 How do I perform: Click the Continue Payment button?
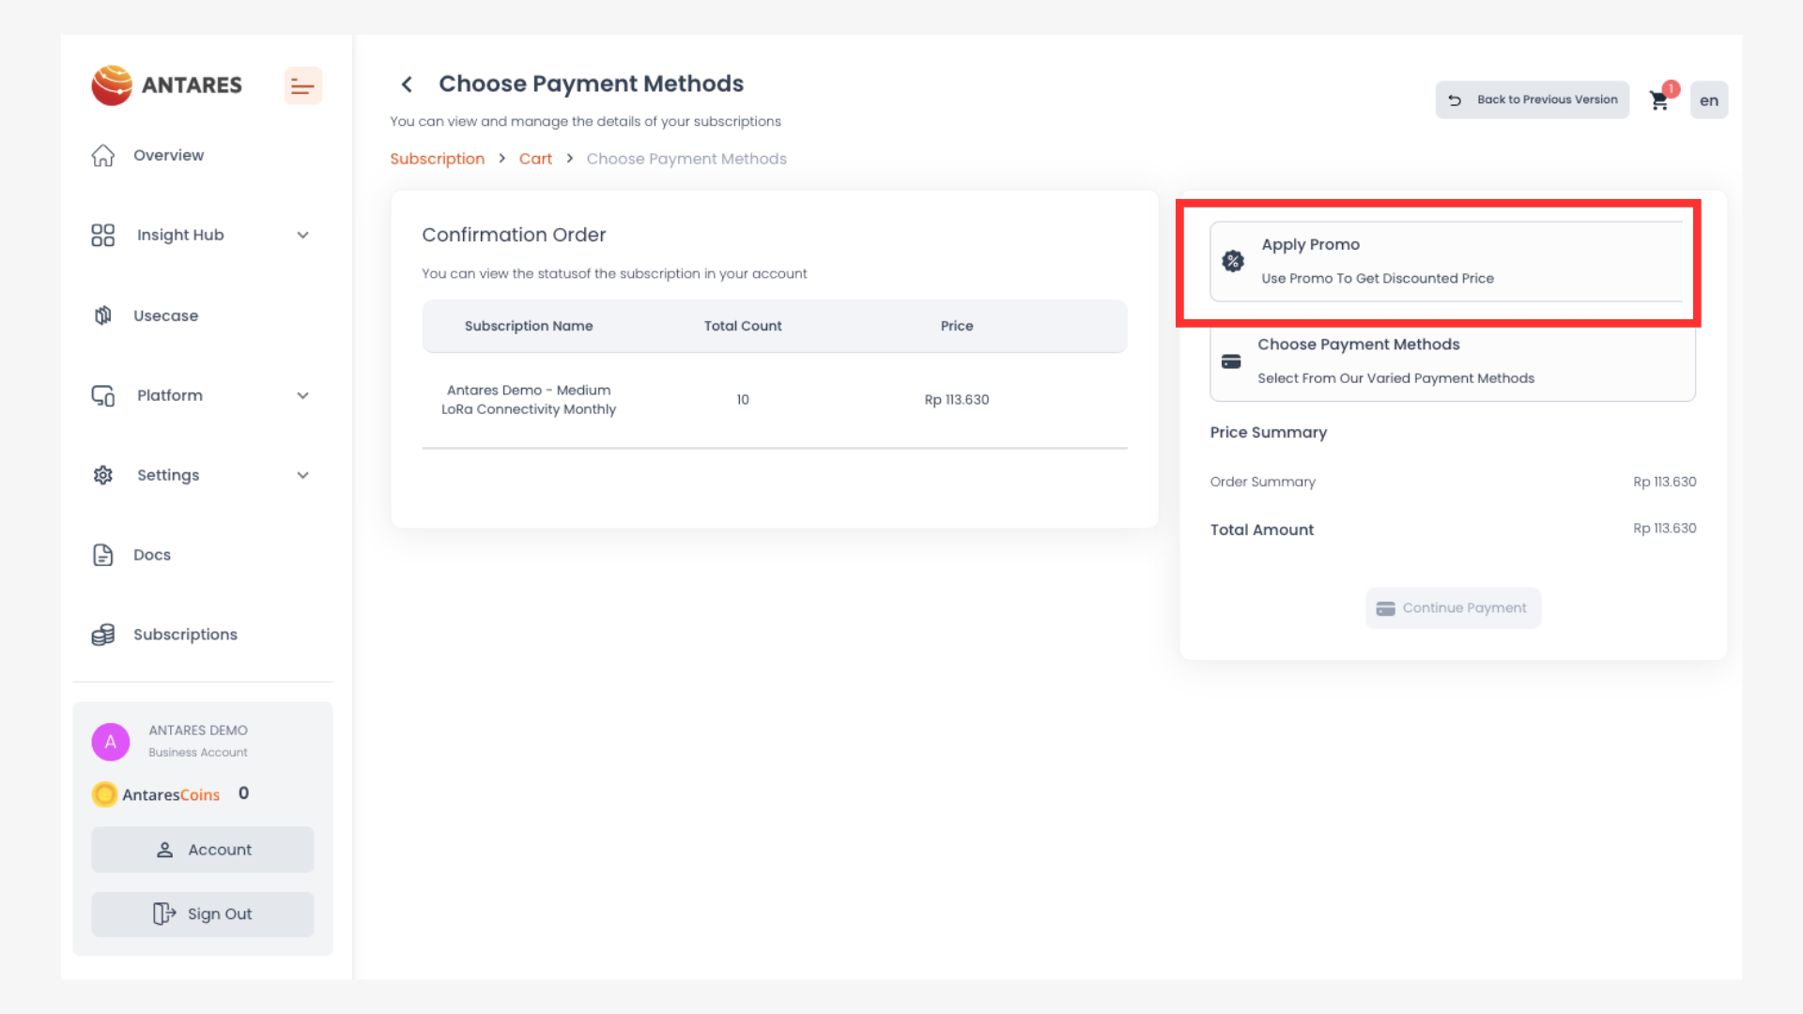1452,608
